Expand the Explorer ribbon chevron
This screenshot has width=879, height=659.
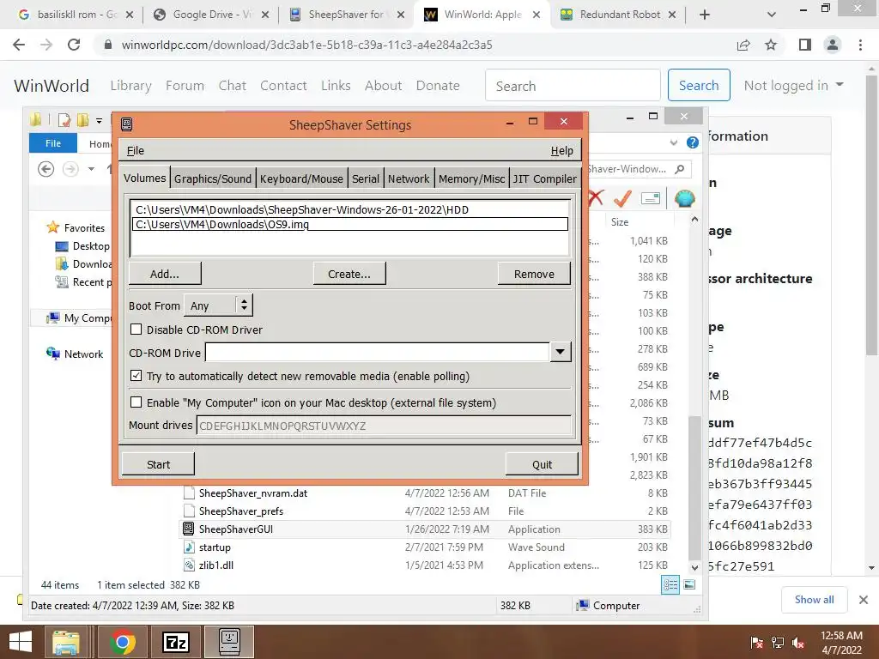pyautogui.click(x=673, y=143)
